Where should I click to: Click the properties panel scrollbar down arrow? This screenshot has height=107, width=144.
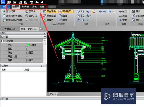click(45, 61)
